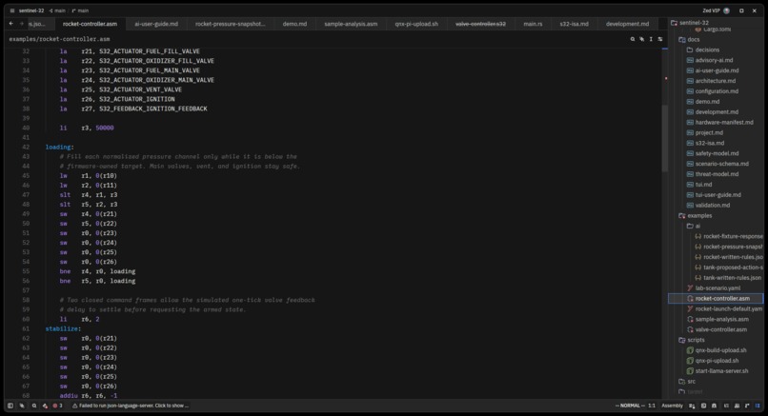This screenshot has width=768, height=416.
Task: Click the NORMAL vim mode indicator
Action: point(630,406)
